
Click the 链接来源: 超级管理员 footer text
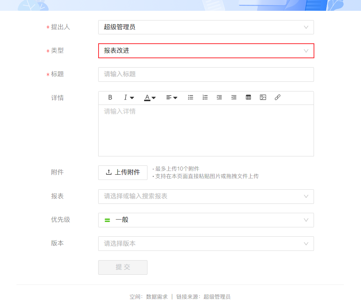point(203,297)
